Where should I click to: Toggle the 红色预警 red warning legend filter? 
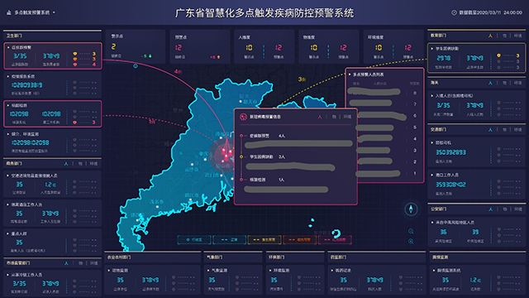click(335, 239)
